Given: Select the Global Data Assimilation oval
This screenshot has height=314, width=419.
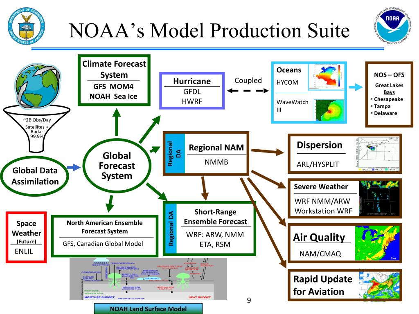Looking at the screenshot, I should (35, 176).
